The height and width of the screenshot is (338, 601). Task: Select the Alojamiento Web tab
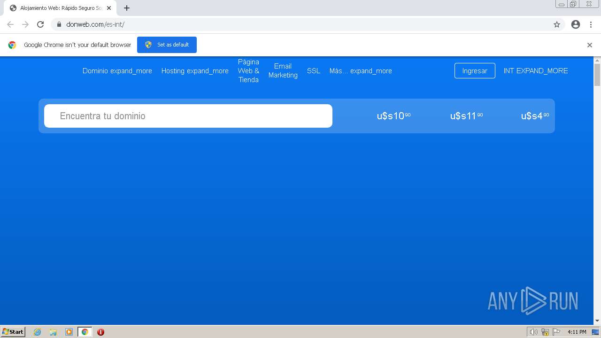click(60, 8)
